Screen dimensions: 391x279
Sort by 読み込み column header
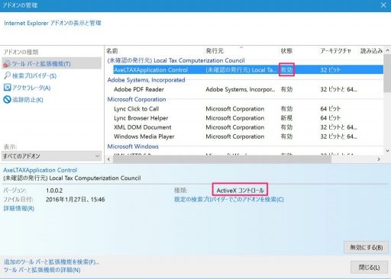[x=371, y=51]
